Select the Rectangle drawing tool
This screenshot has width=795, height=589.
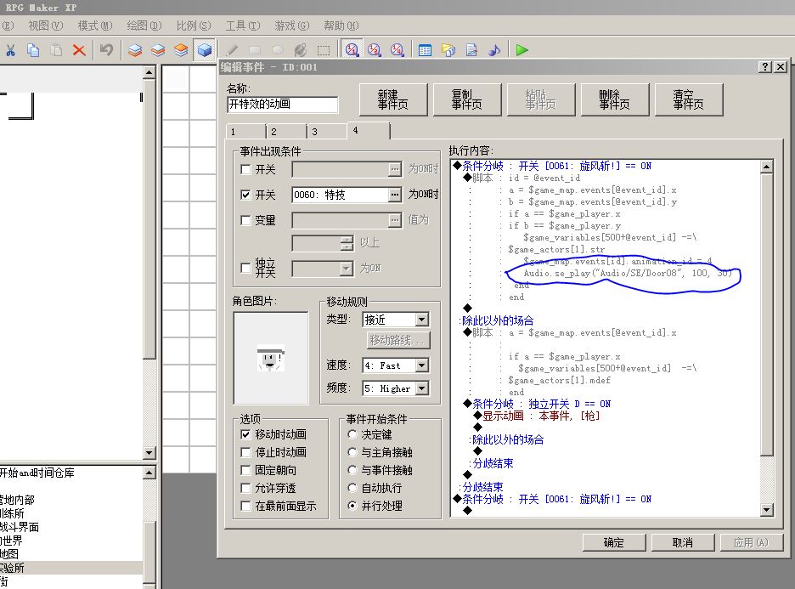point(255,49)
